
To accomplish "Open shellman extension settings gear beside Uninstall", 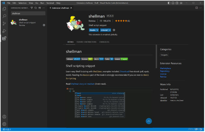I will click(114, 30).
